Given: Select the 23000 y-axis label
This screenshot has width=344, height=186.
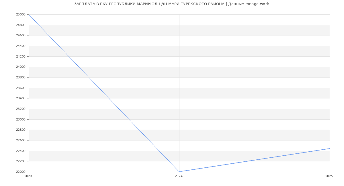Looking at the screenshot, I should click(21, 120).
